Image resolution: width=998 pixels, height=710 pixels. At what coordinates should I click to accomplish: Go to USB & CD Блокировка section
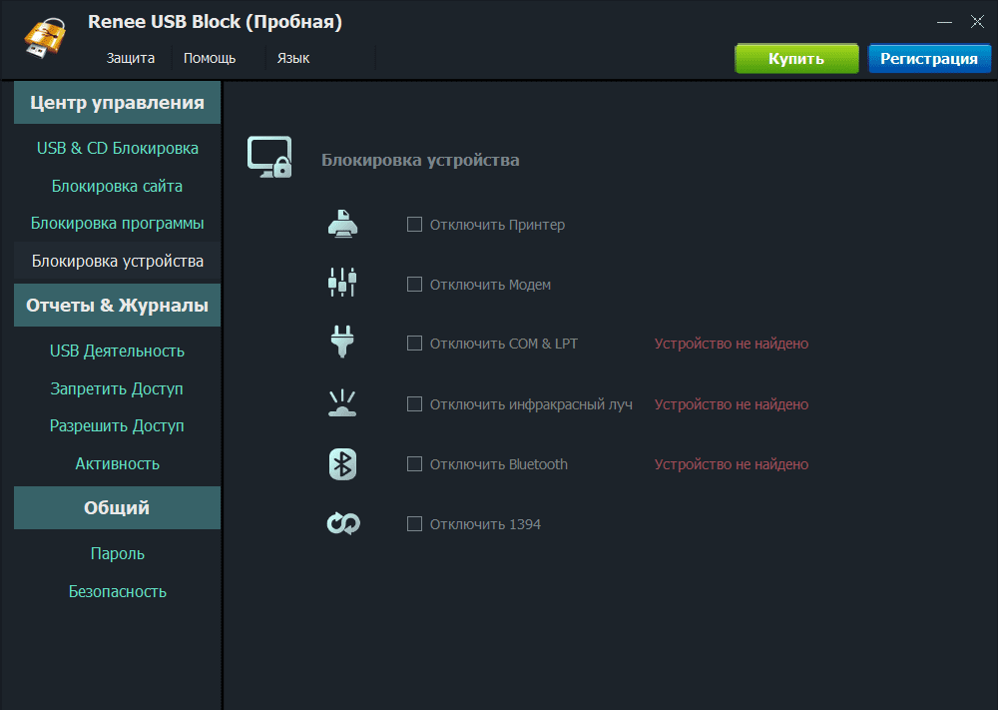pos(118,149)
